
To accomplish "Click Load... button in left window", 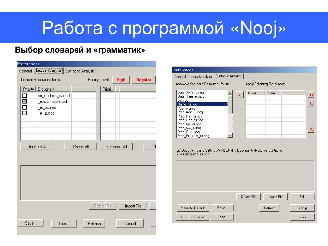I will click(64, 223).
